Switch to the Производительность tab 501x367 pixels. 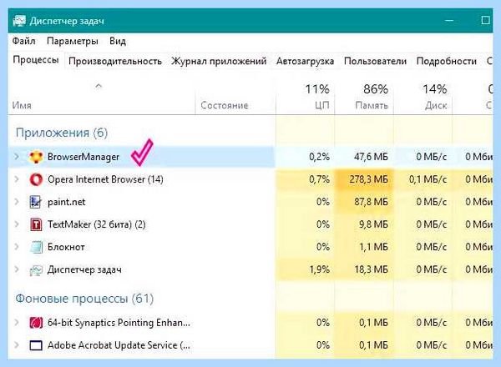click(x=115, y=61)
